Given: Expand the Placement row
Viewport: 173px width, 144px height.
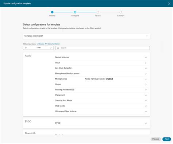Looking at the screenshot, I should 101,95.
